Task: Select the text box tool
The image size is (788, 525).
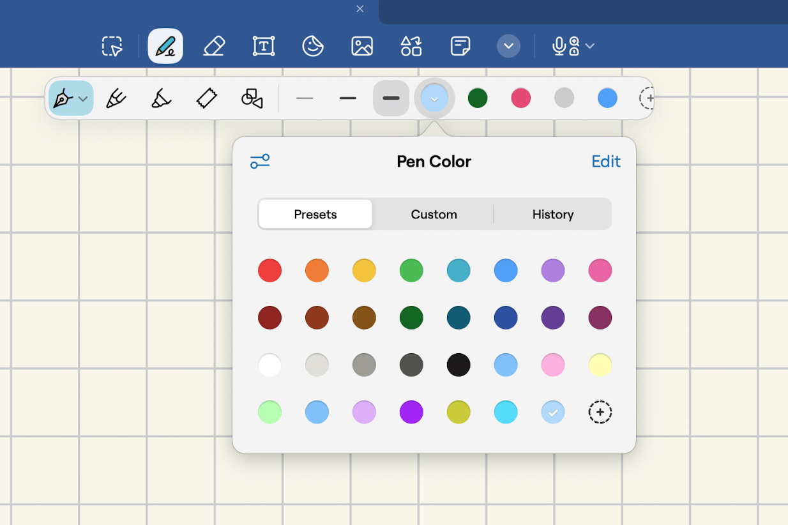Action: pos(264,46)
